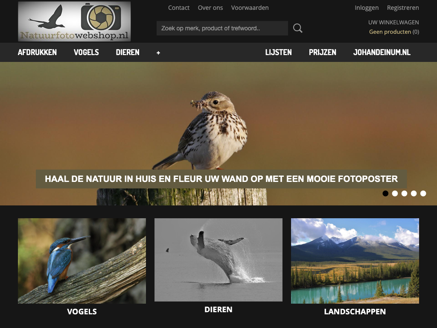The width and height of the screenshot is (437, 328).
Task: Open the Voorwaarden link
Action: (250, 8)
